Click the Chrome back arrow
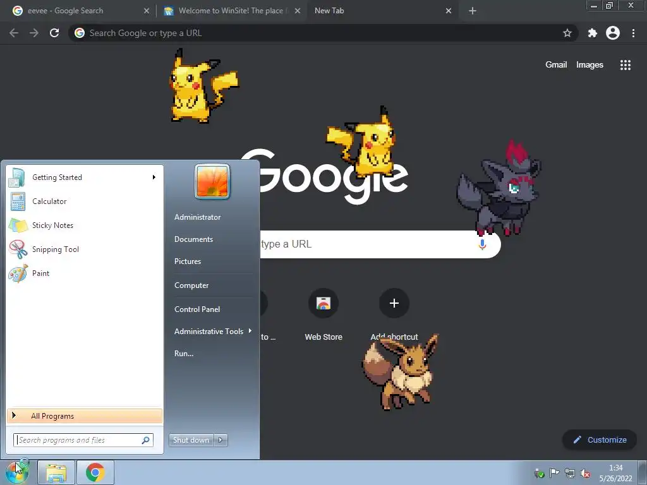 click(x=14, y=33)
